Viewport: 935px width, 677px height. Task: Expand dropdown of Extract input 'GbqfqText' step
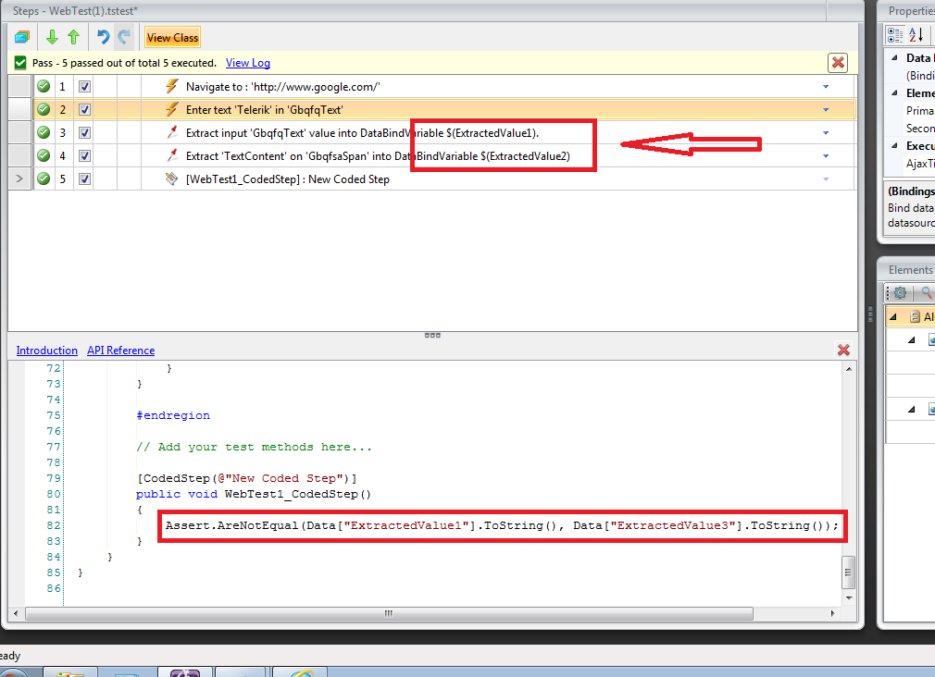[826, 133]
